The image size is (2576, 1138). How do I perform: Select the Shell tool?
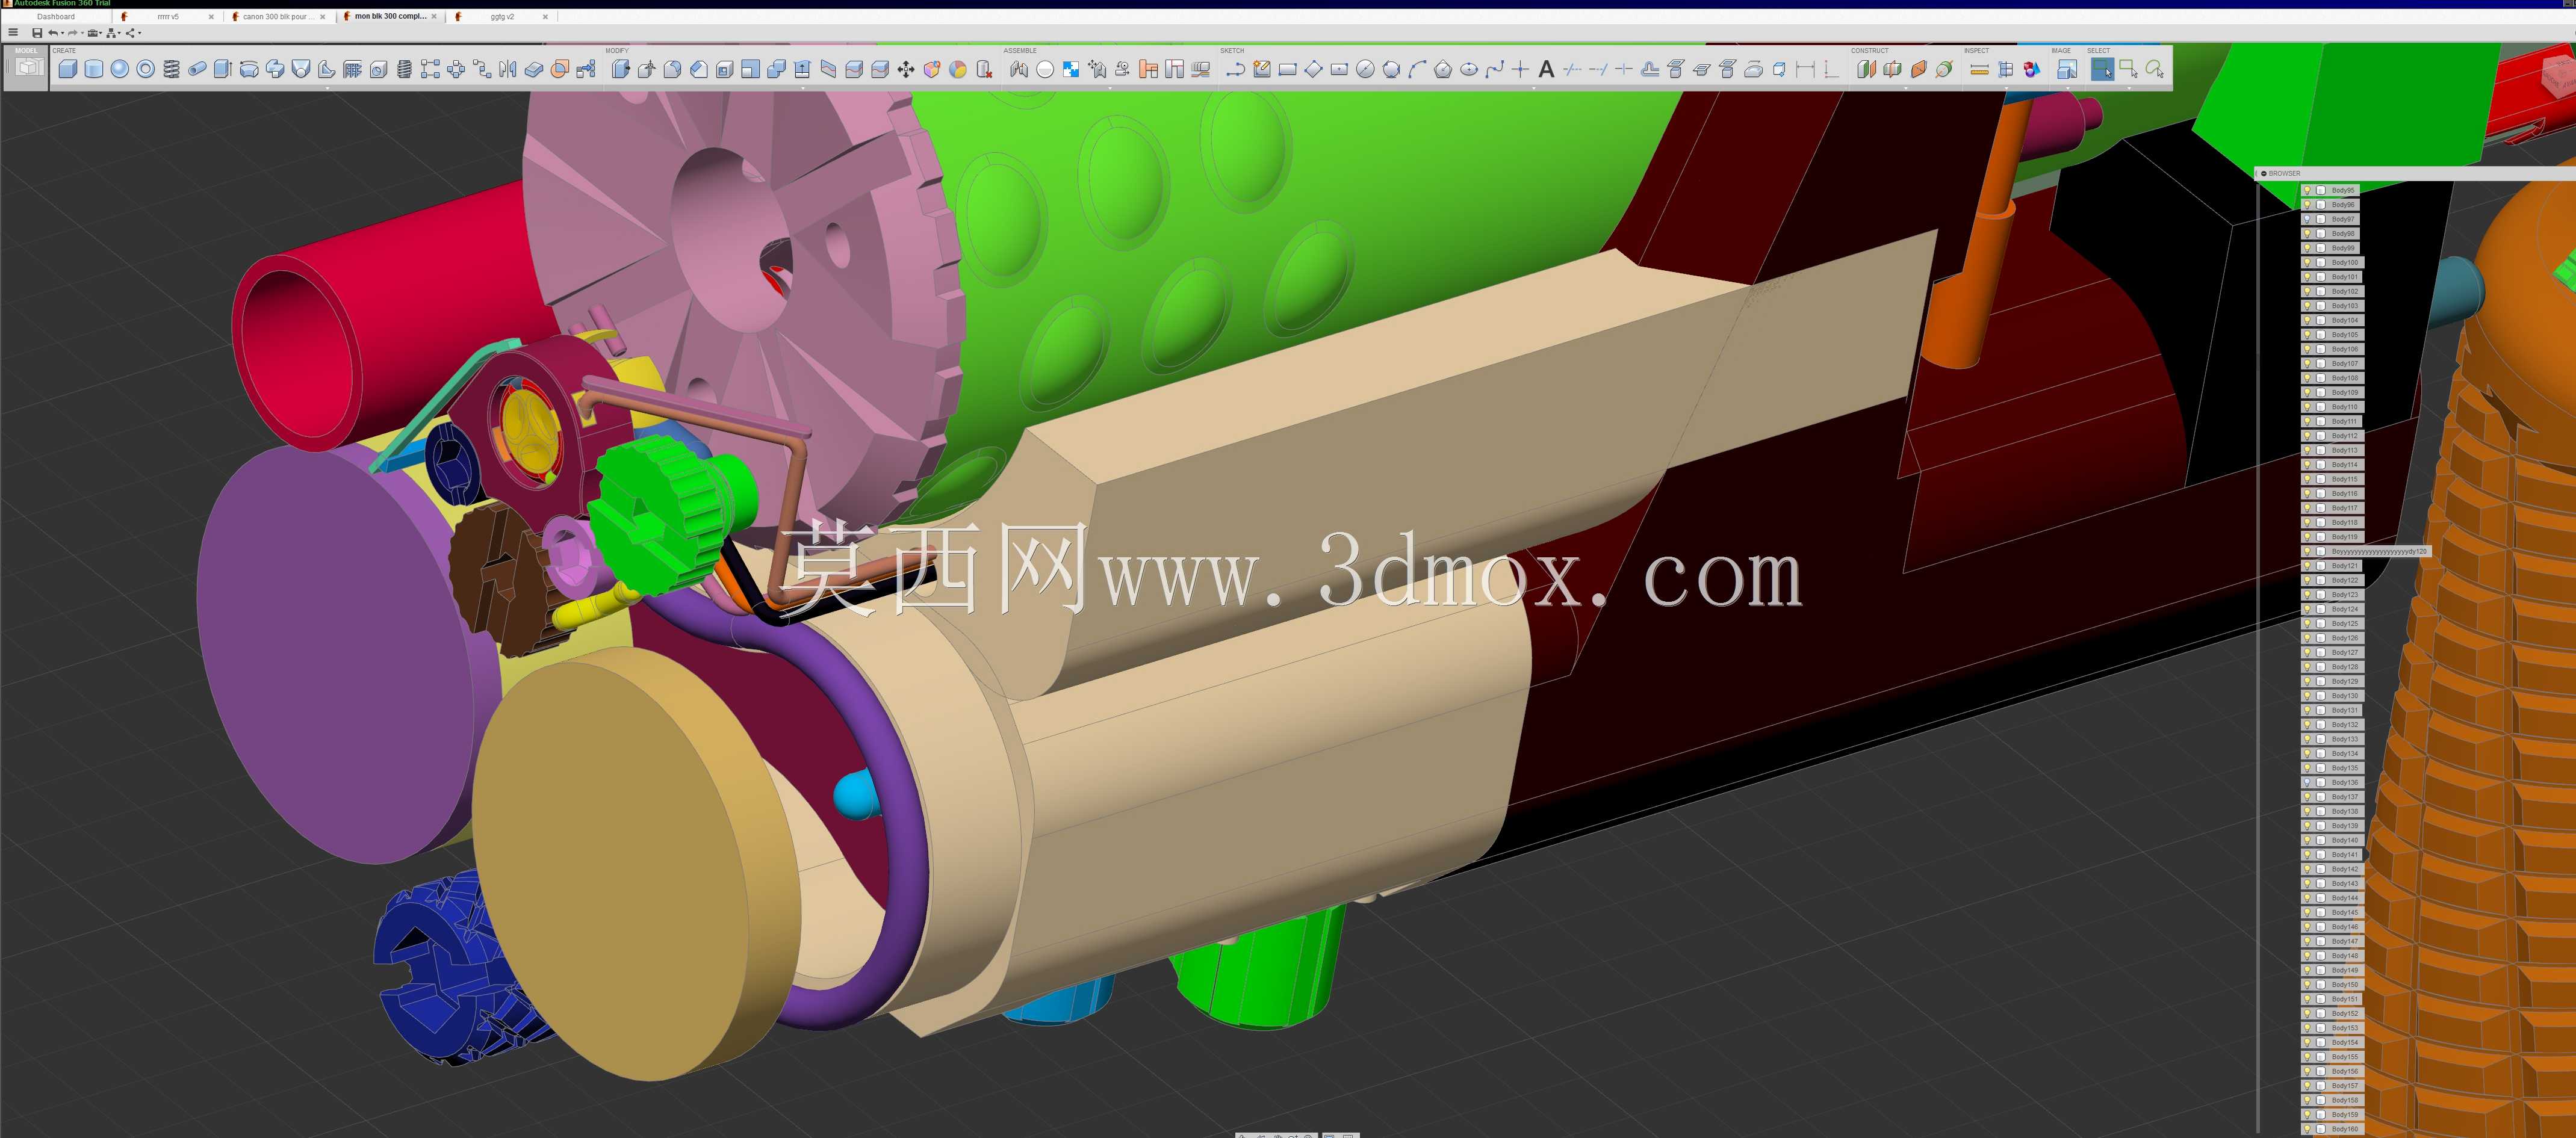[724, 69]
